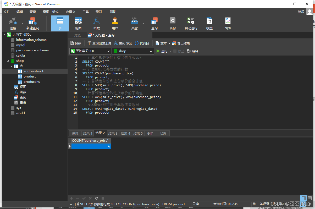Click the user avatar next to 登录
Image resolution: width=315 pixels, height=209 pixels.
click(x=310, y=12)
